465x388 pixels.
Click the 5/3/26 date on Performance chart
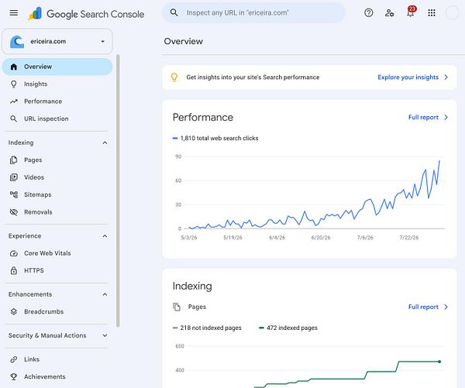(x=189, y=238)
